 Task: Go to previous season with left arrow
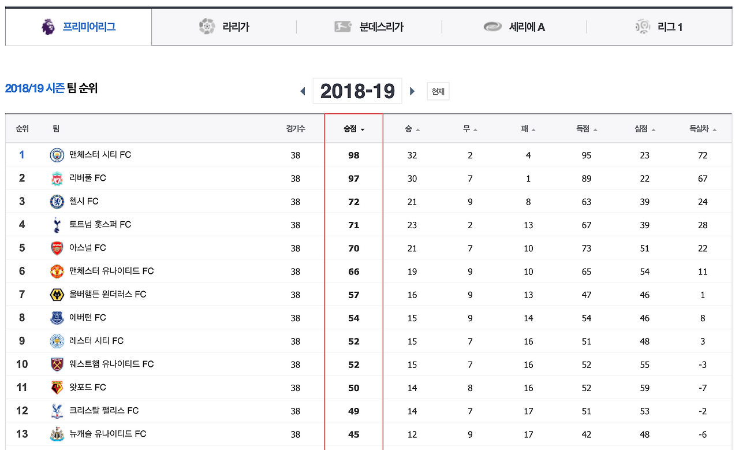(303, 91)
